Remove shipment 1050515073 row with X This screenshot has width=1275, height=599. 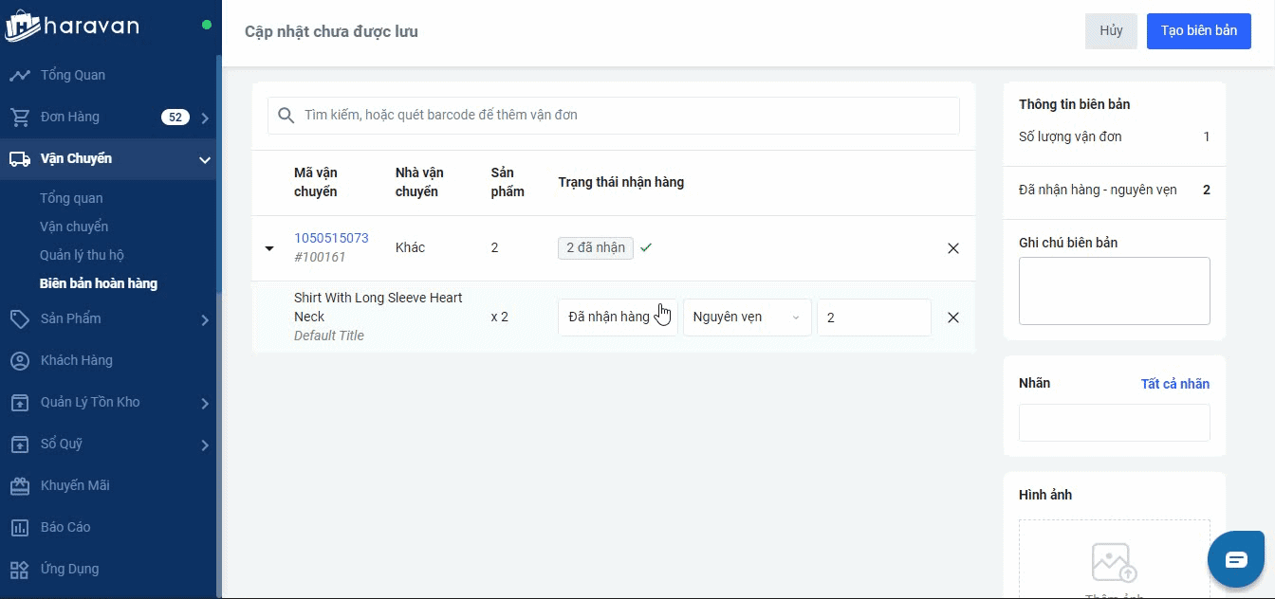(x=953, y=248)
